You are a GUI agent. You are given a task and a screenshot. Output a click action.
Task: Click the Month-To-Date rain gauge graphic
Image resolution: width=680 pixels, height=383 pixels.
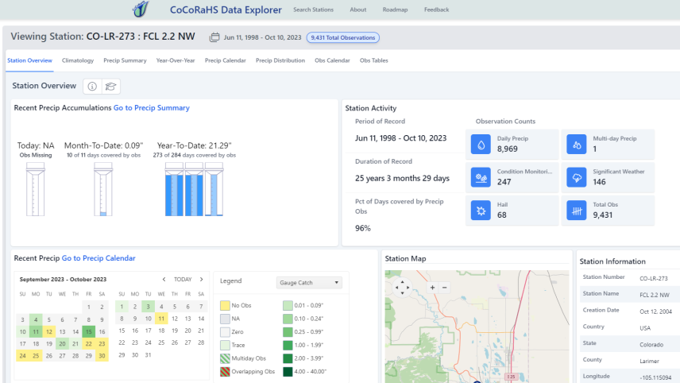[x=103, y=189]
